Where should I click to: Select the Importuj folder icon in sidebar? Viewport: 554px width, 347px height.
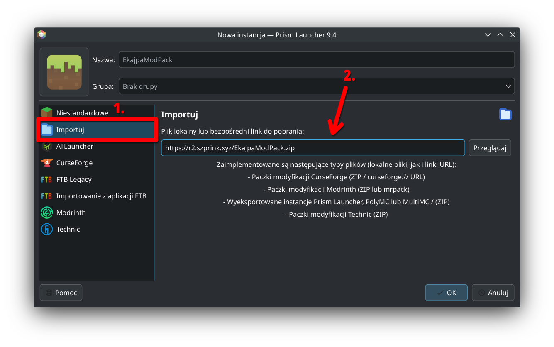coord(47,130)
